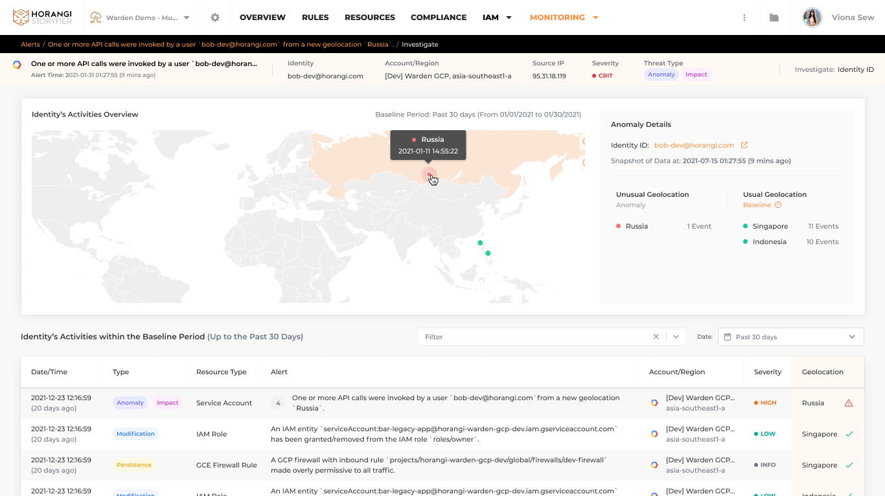The width and height of the screenshot is (885, 496).
Task: Go to the Rules tab
Action: click(x=316, y=17)
